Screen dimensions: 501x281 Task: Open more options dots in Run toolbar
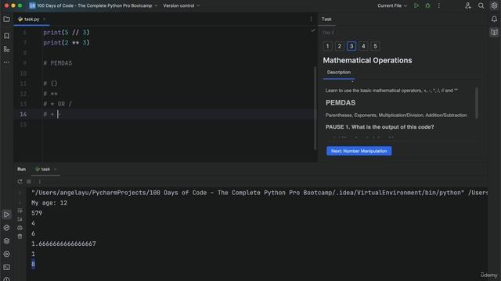point(40,182)
